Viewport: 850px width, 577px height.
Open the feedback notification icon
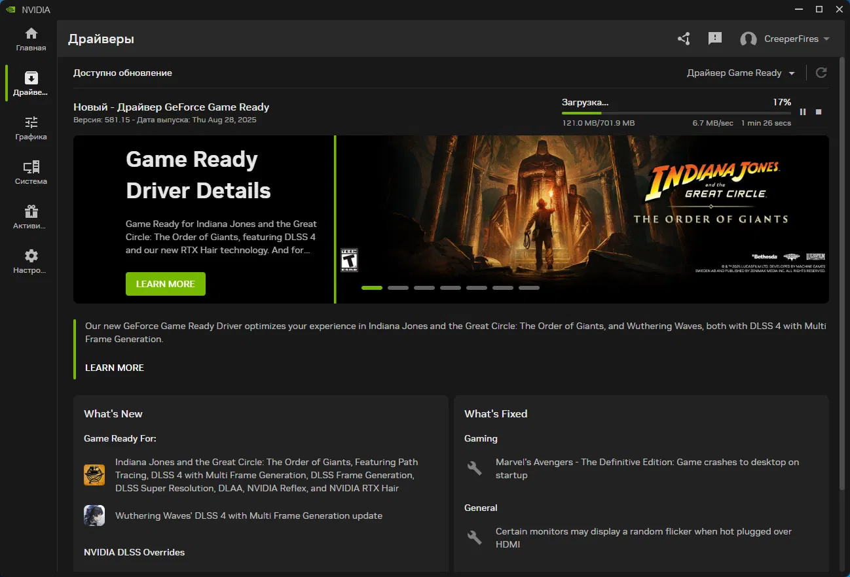(715, 39)
